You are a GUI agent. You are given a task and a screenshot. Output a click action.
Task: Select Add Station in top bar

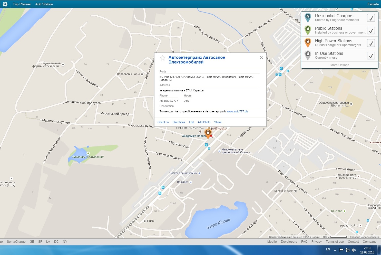point(44,4)
